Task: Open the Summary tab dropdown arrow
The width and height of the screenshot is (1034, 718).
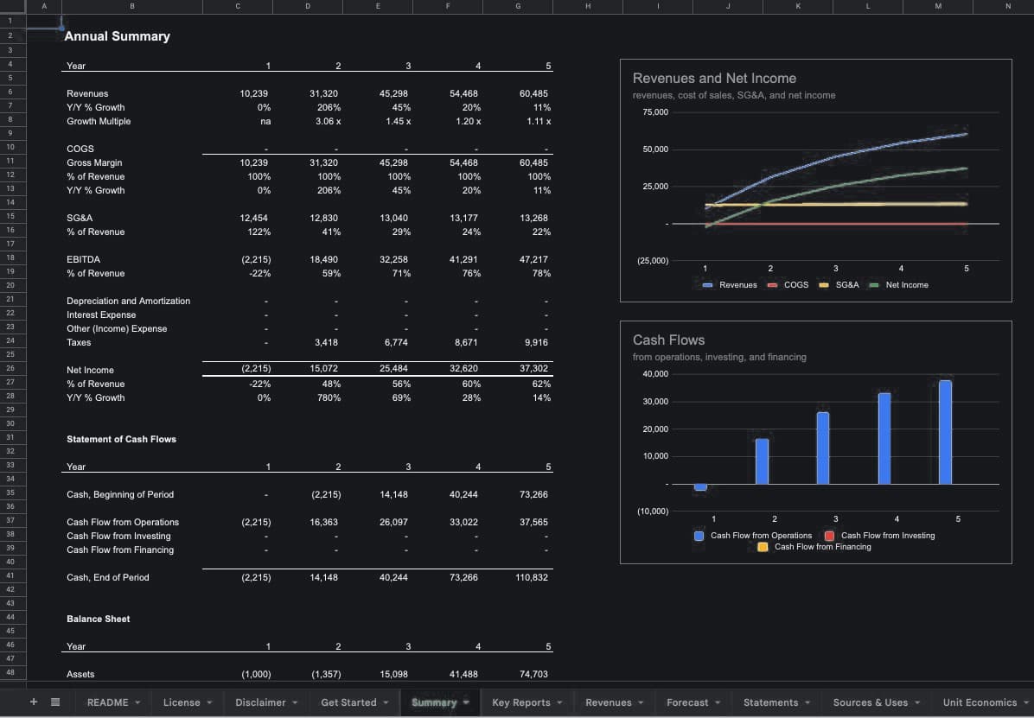Action: click(x=466, y=702)
